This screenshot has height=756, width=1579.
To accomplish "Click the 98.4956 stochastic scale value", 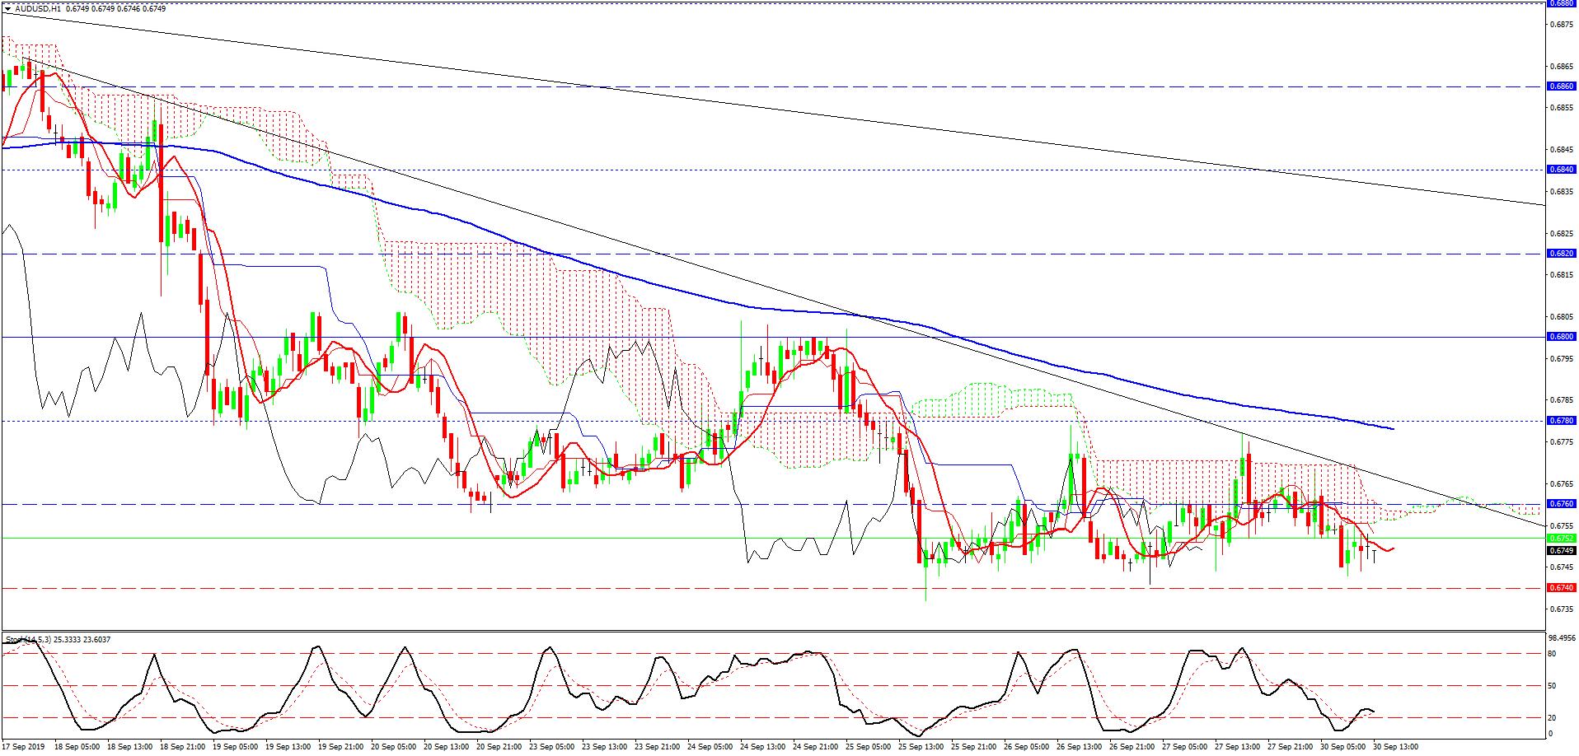I will point(1562,638).
